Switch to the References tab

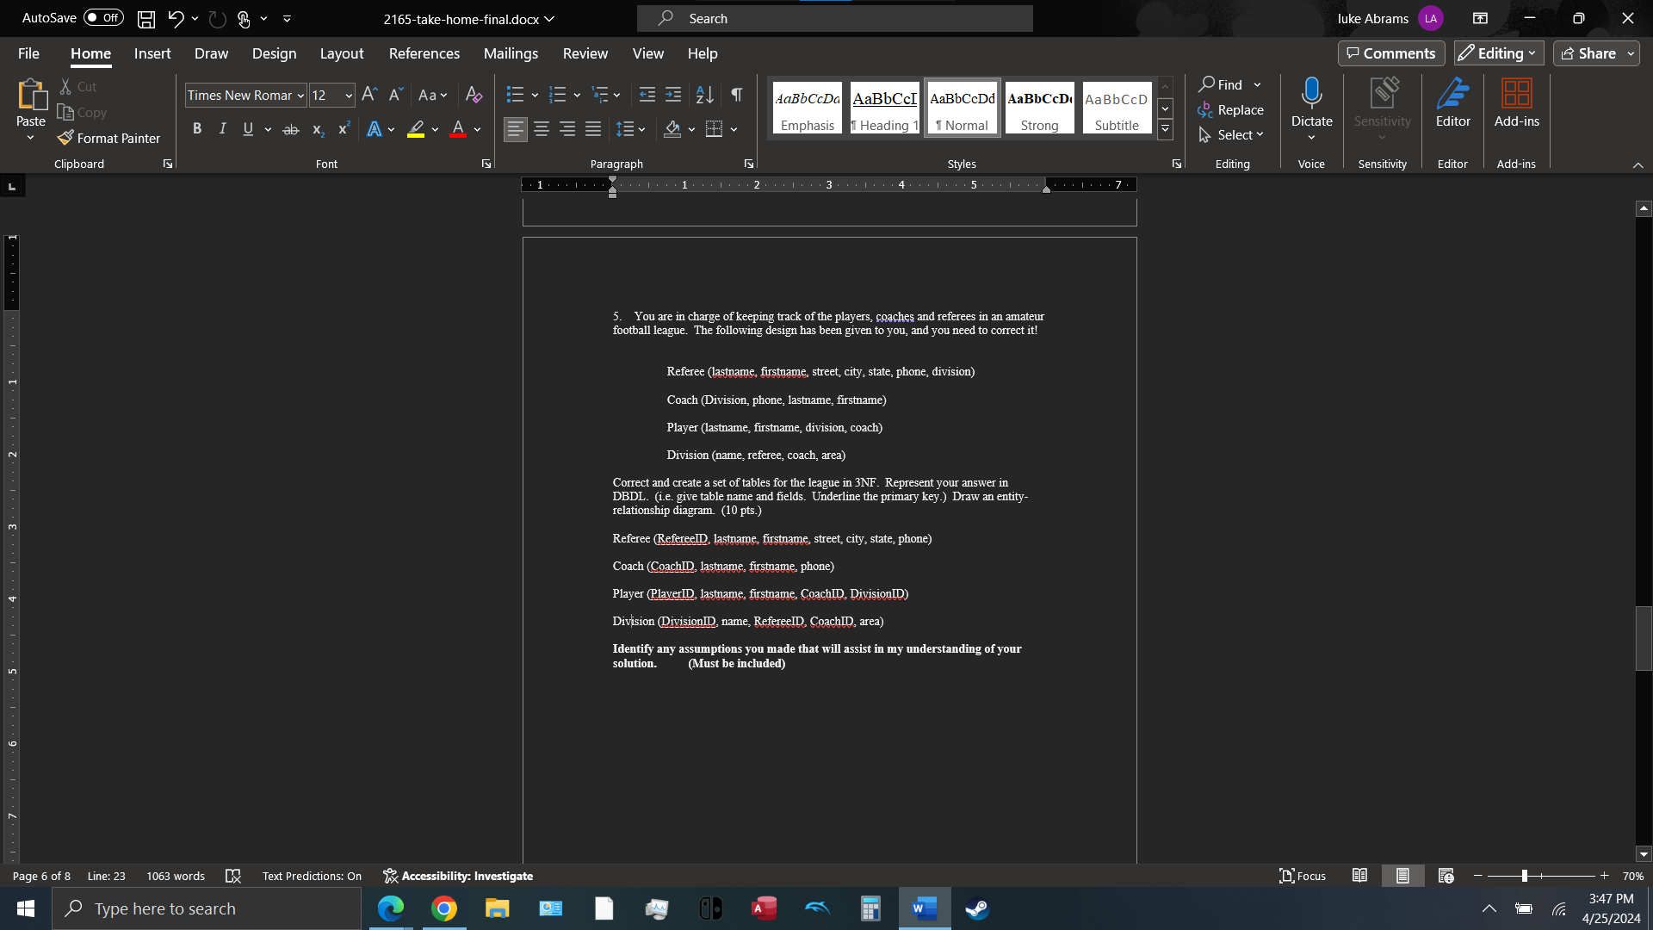pos(424,53)
